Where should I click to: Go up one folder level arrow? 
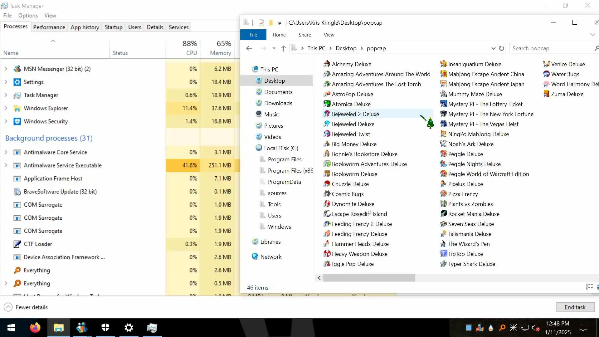[x=283, y=48]
